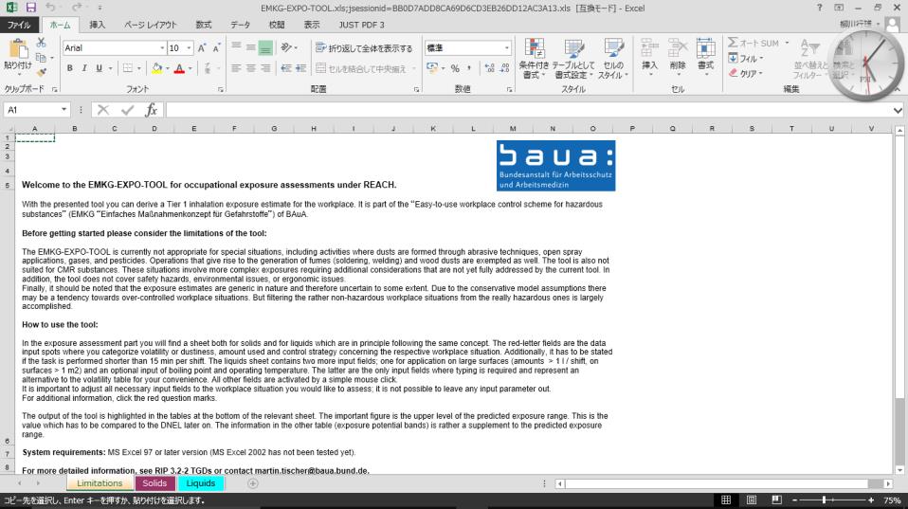Viewport: 908px width, 509px height.
Task: Open the ファイル (File) menu tab
Action: pyautogui.click(x=19, y=24)
